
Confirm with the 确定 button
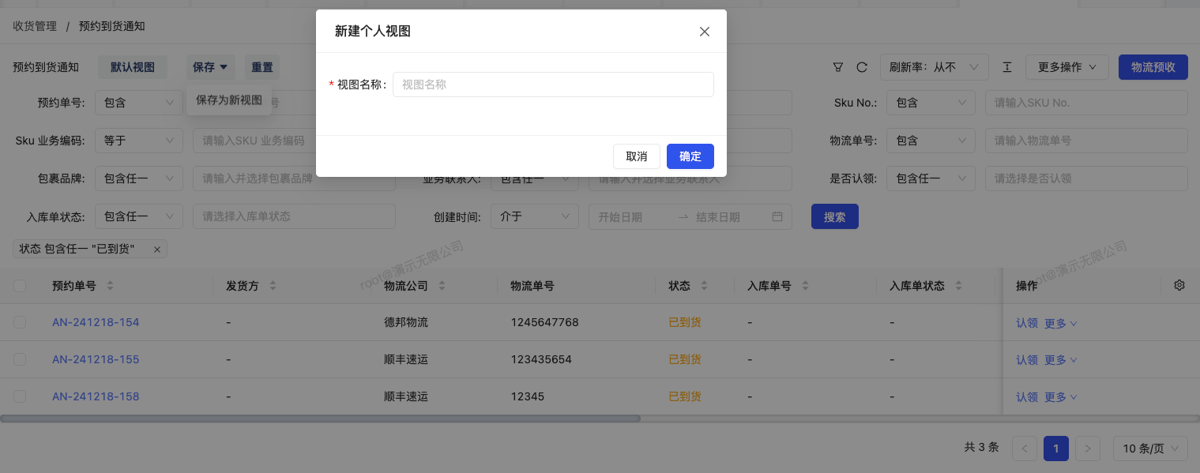point(690,156)
